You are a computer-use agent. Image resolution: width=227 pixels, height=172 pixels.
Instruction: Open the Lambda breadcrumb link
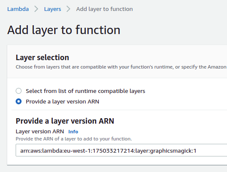click(x=18, y=9)
